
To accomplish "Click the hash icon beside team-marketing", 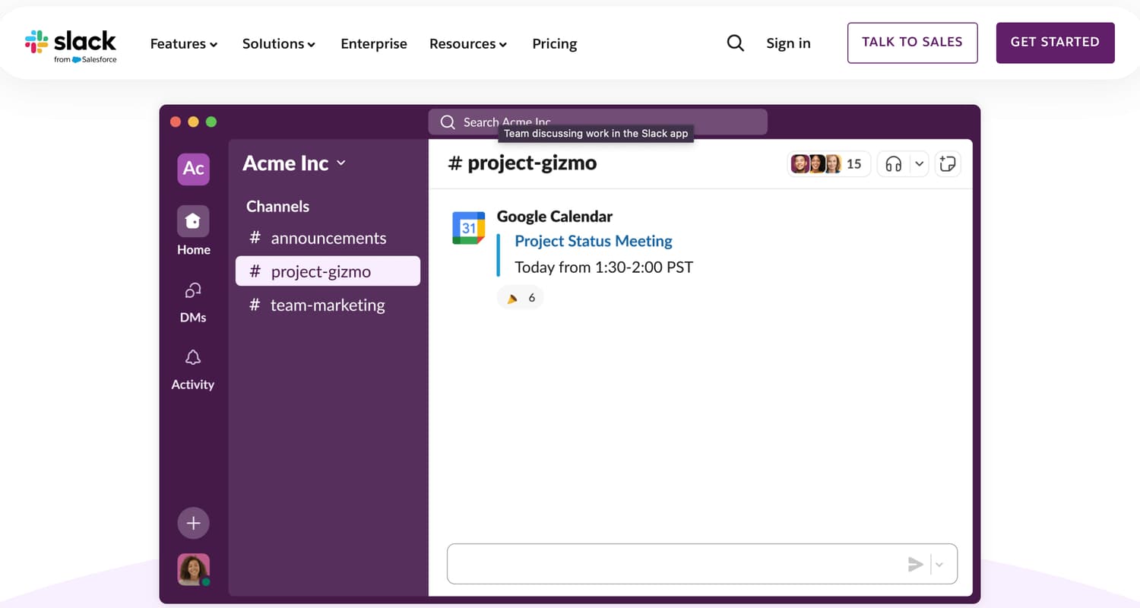I will pos(255,305).
